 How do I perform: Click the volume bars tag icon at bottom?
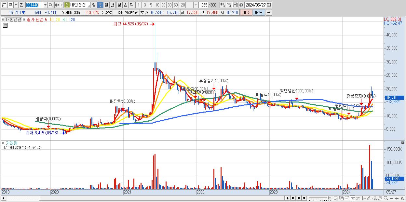point(374,198)
